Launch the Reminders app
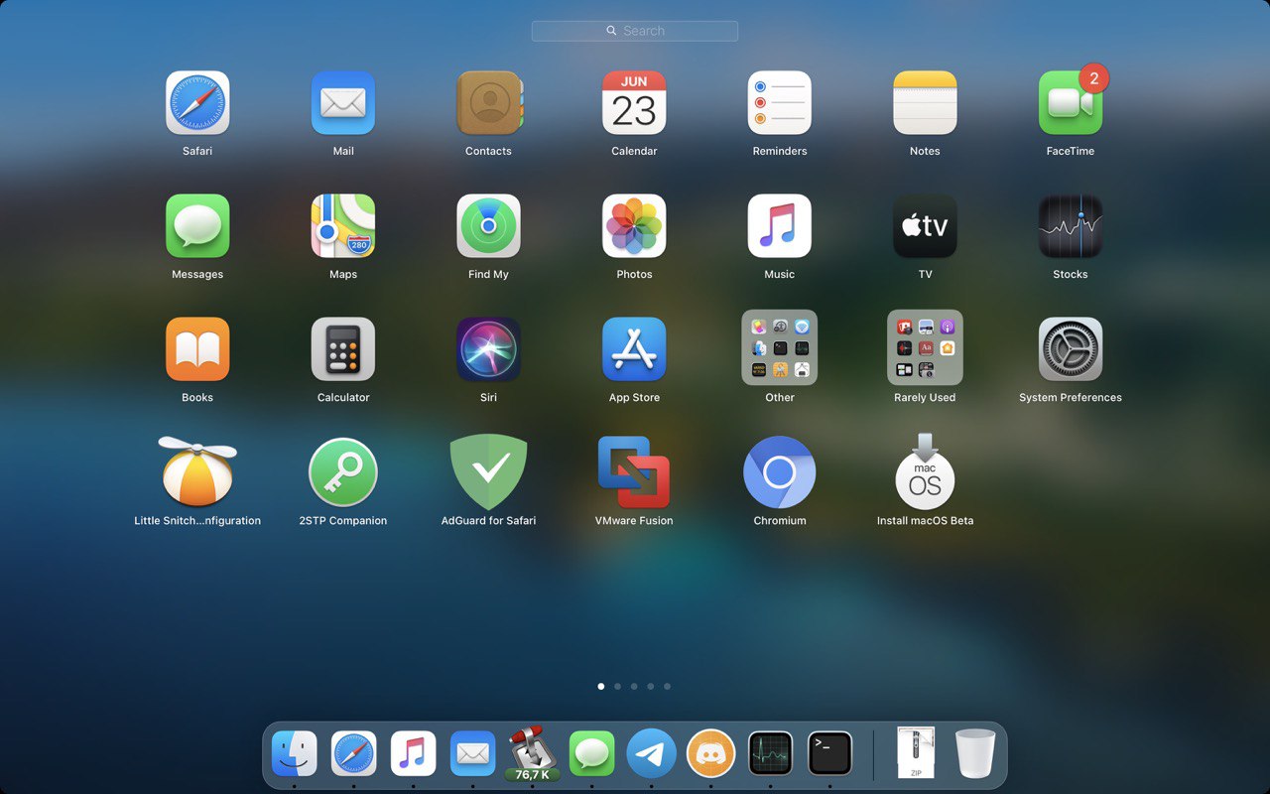 (x=780, y=102)
